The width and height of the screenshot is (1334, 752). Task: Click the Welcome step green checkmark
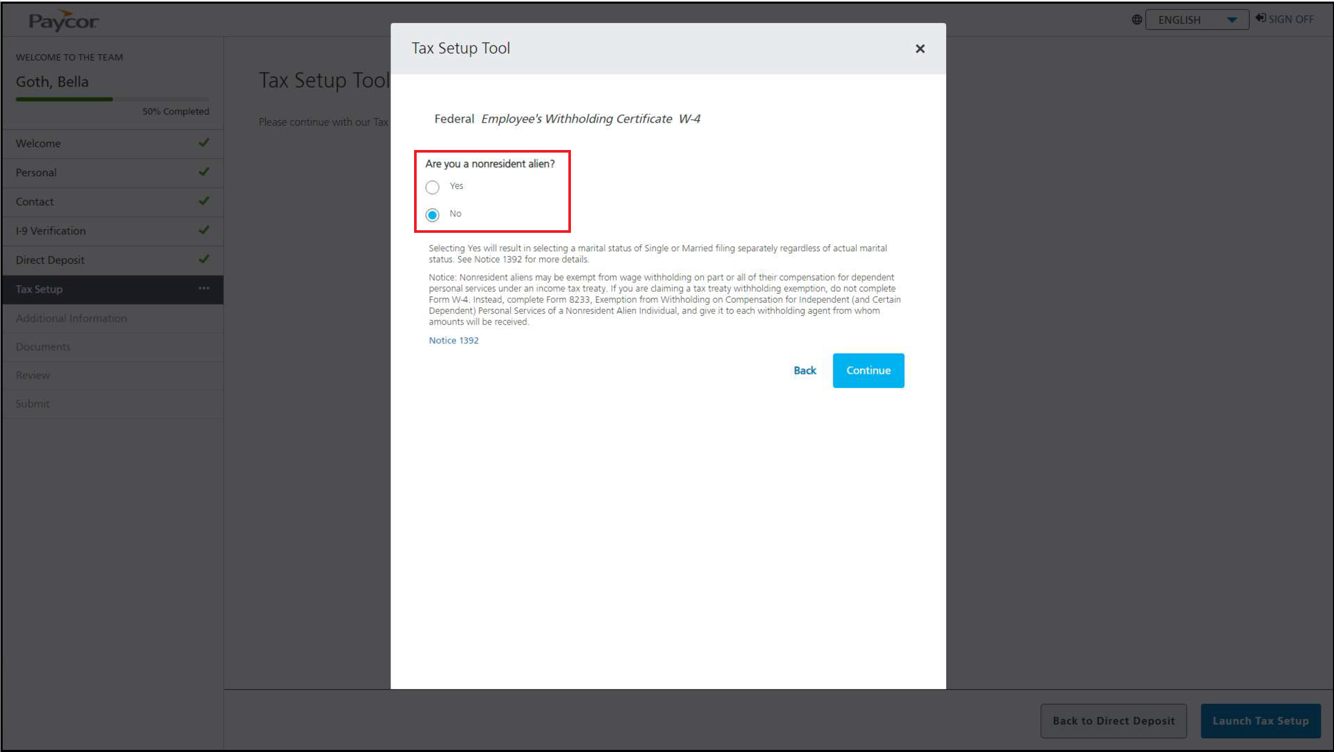[x=204, y=143]
